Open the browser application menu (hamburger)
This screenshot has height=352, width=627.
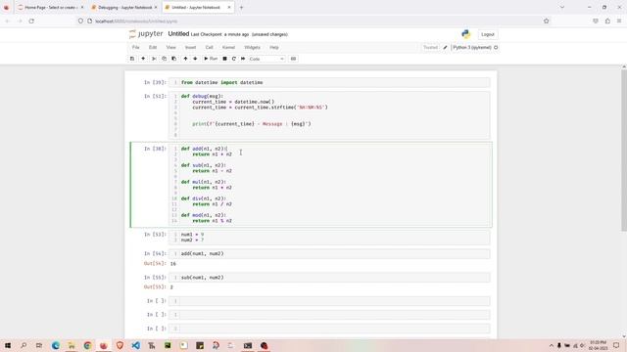(619, 21)
